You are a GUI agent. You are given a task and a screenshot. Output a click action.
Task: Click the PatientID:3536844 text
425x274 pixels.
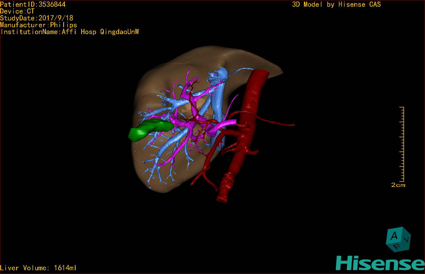33,4
